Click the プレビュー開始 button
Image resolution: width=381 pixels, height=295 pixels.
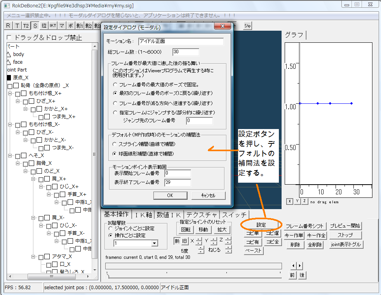tap(345, 226)
